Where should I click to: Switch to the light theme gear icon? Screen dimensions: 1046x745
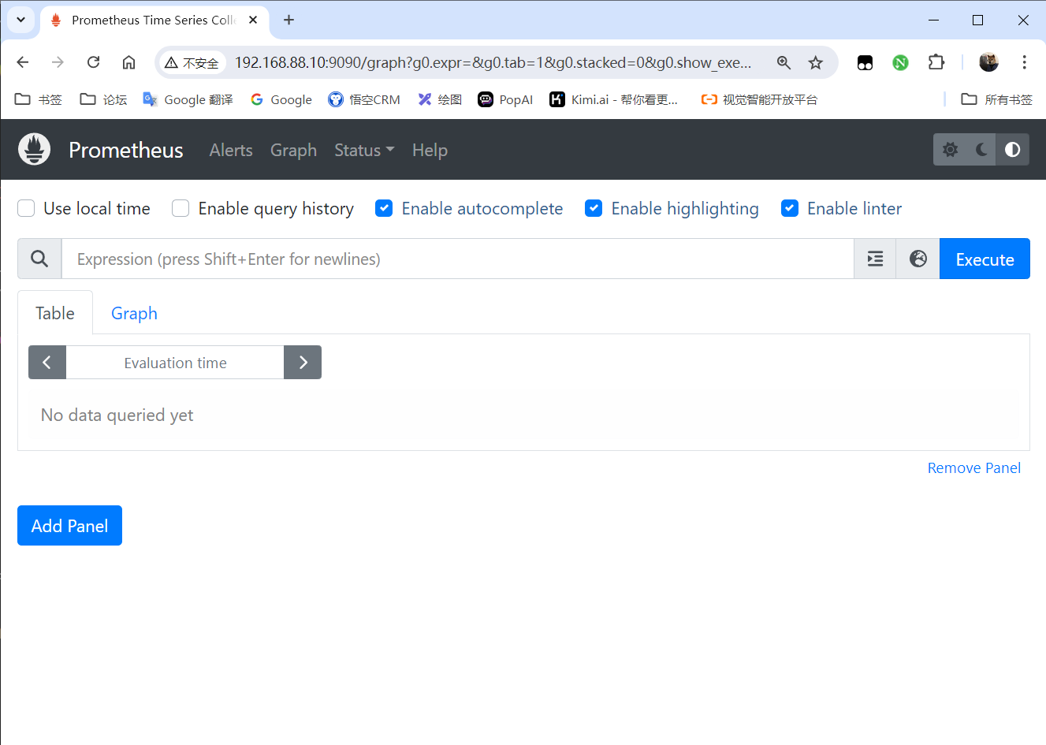(950, 150)
